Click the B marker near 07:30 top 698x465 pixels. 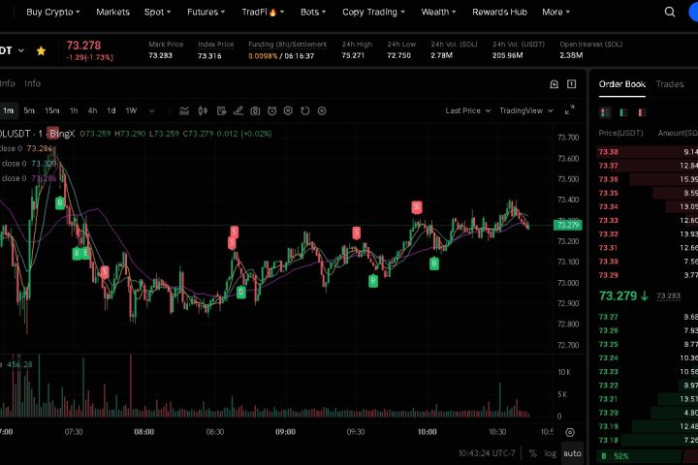pyautogui.click(x=60, y=202)
